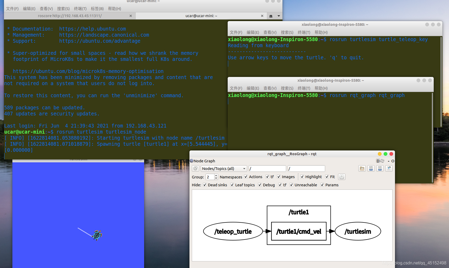
Task: Switch to the roscore terminal tab
Action: point(70,16)
